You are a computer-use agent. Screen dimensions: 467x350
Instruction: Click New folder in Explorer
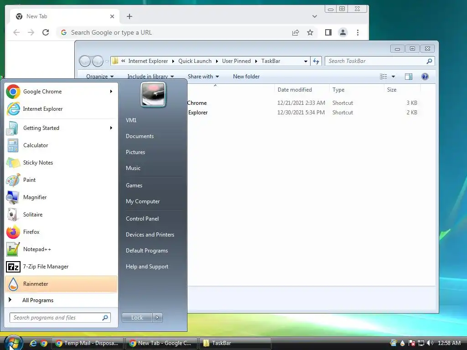(x=246, y=77)
